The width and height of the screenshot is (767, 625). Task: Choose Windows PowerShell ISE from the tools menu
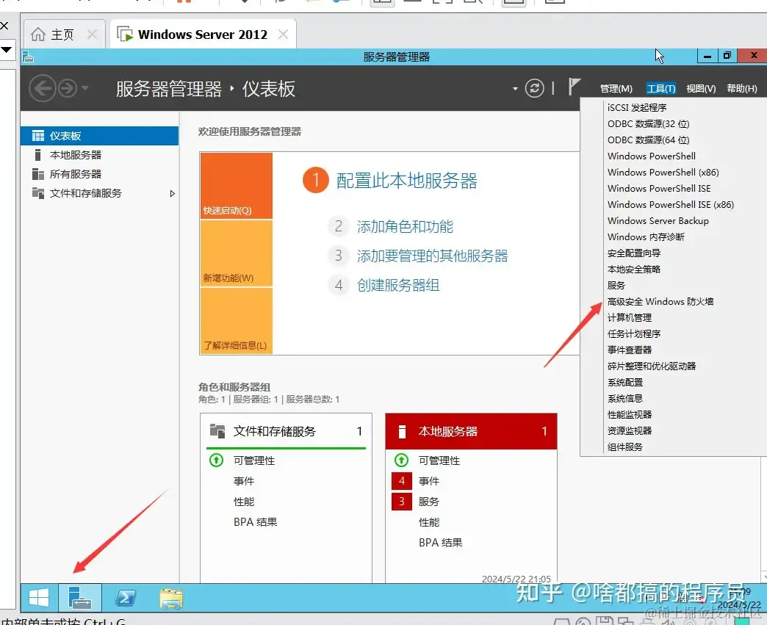point(660,188)
